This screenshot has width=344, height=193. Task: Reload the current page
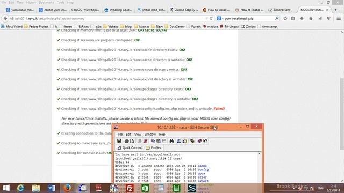(x=211, y=19)
